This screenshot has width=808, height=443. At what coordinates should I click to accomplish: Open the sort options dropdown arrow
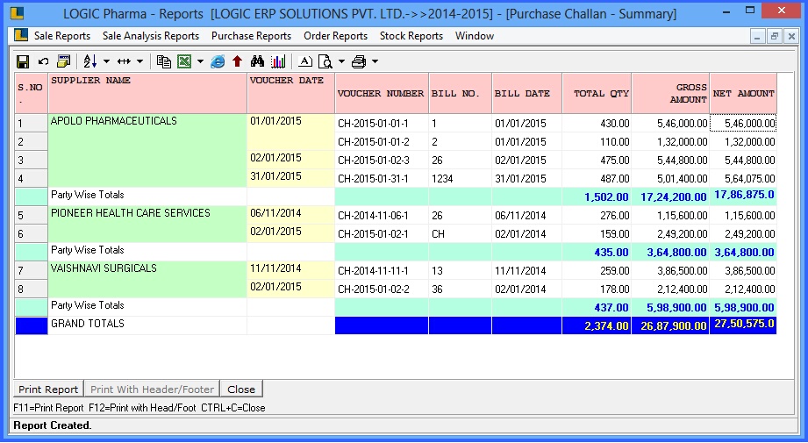[x=106, y=61]
